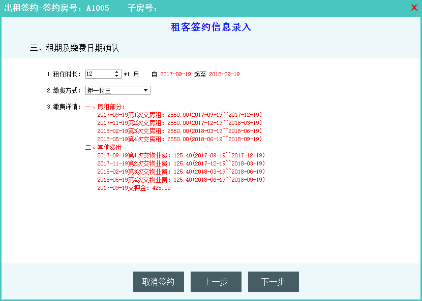Click the 第4次交房租 payment line
Image resolution: width=422 pixels, height=301 pixels.
tap(179, 139)
